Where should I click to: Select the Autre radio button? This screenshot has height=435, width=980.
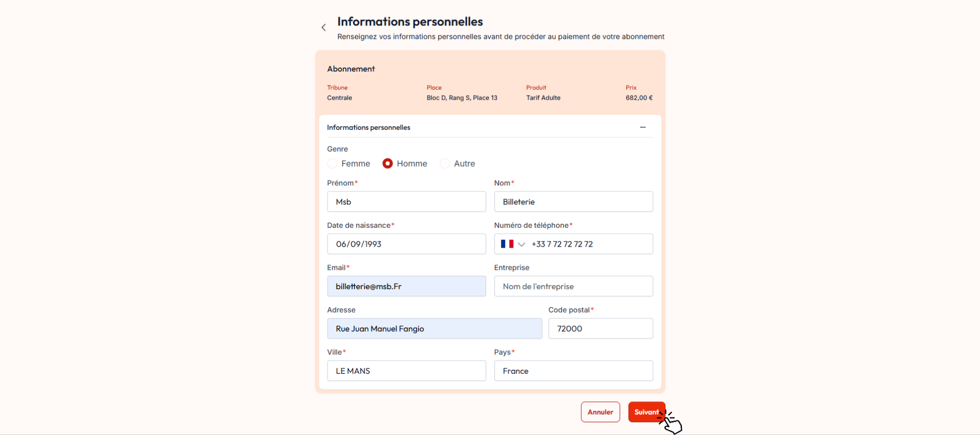pyautogui.click(x=445, y=164)
